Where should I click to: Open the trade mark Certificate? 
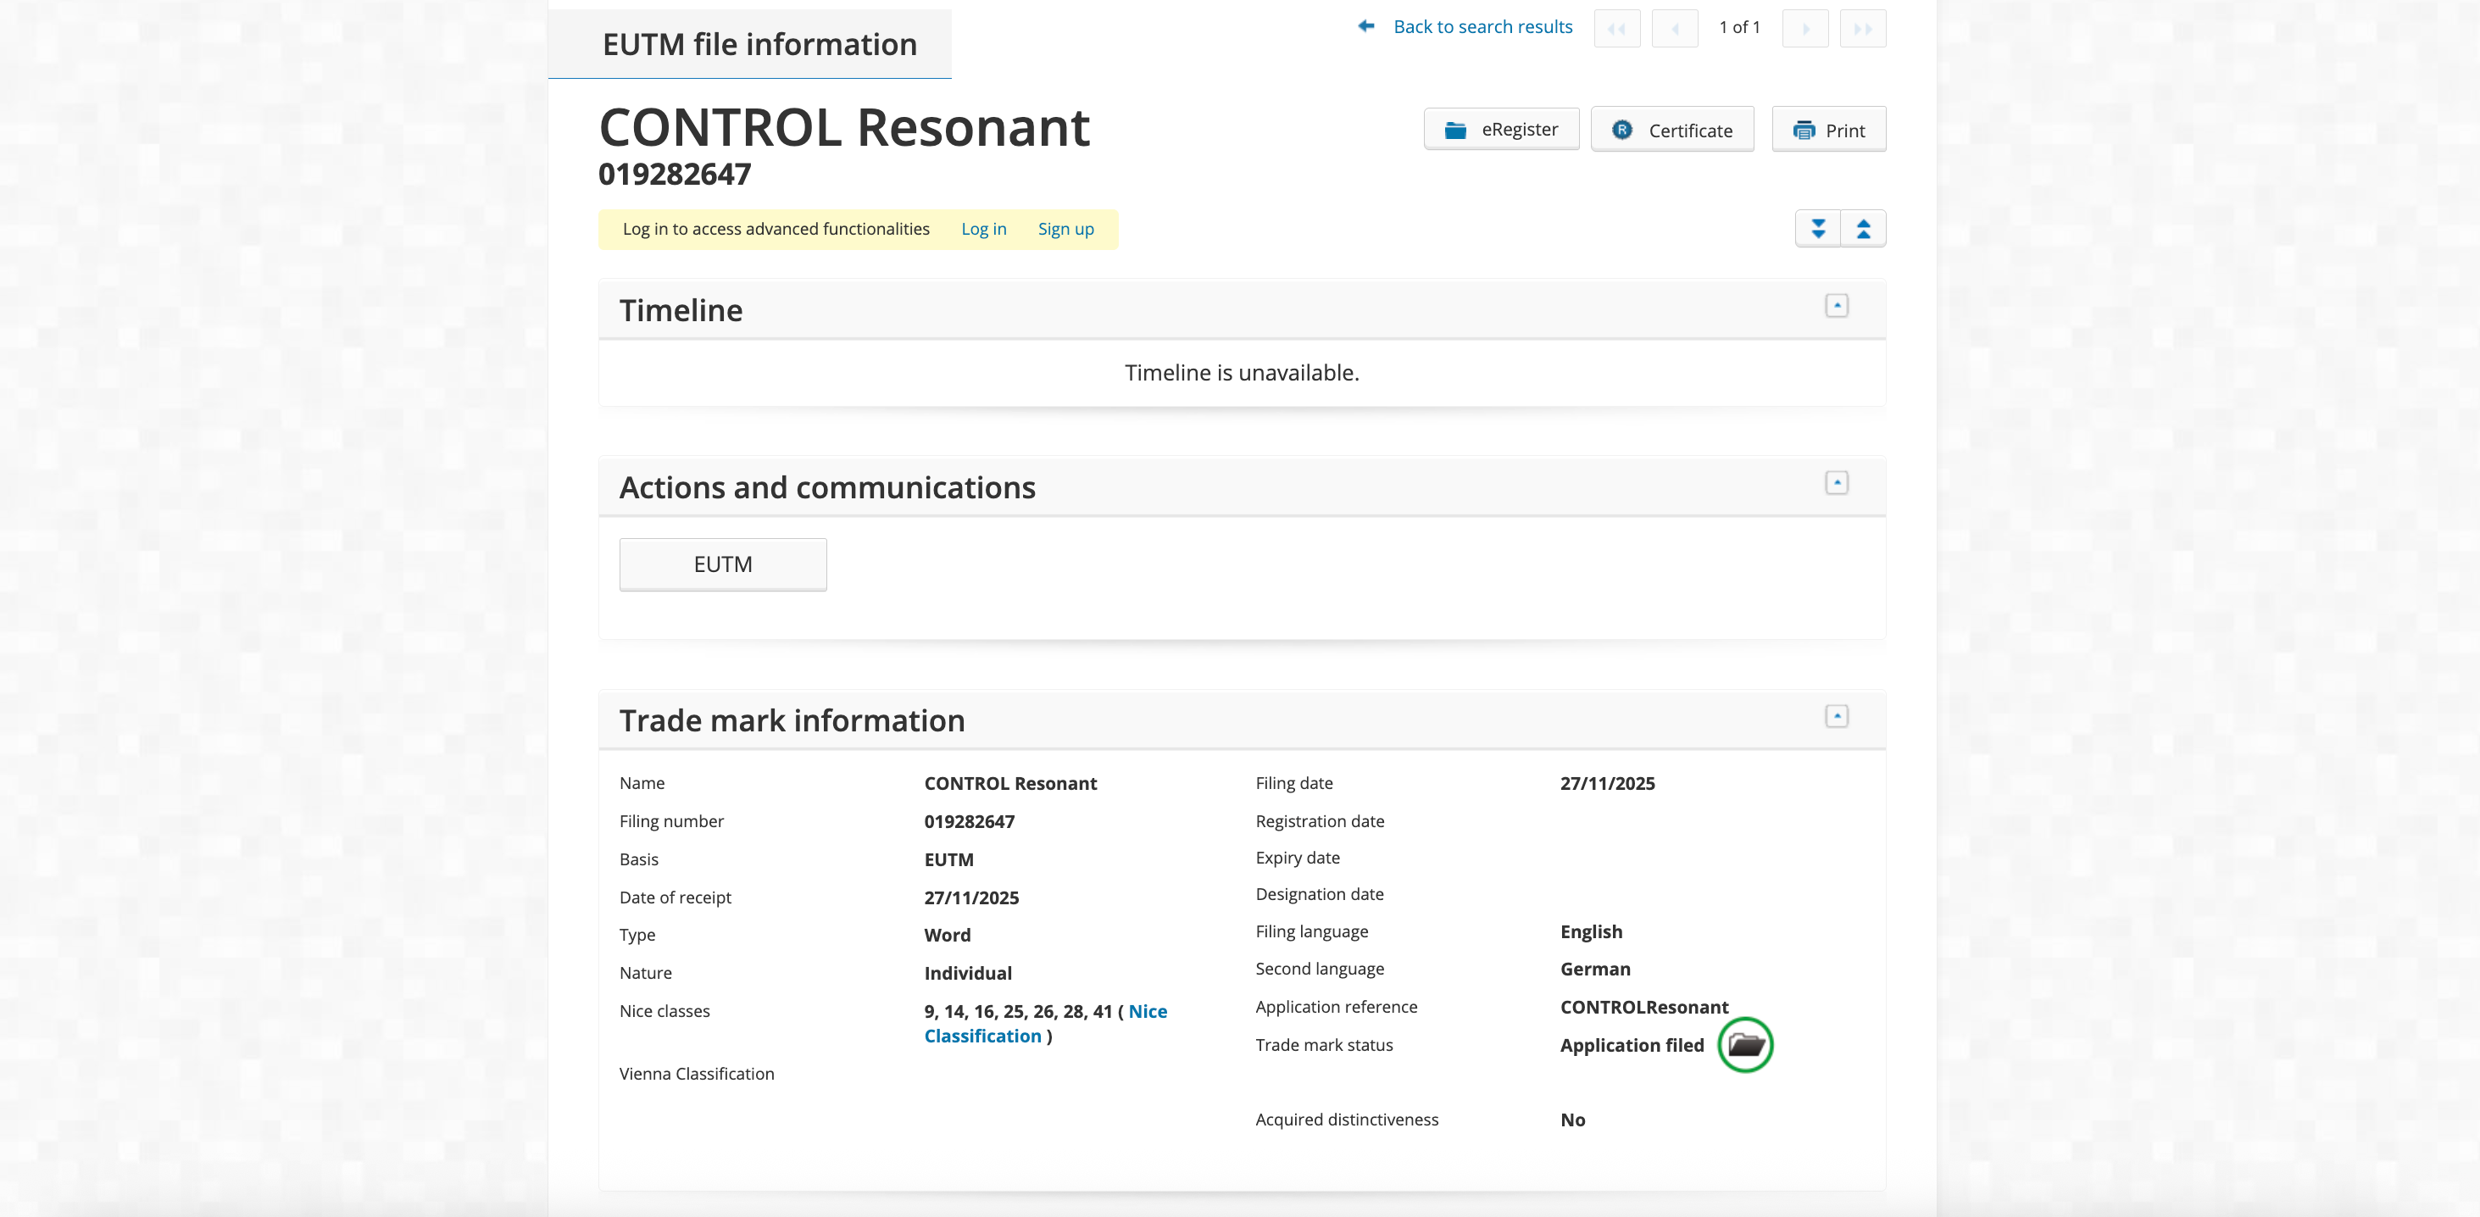tap(1672, 130)
